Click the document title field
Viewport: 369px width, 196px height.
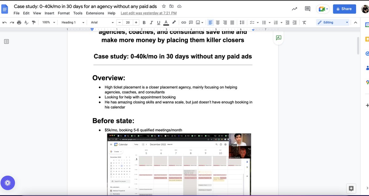click(x=85, y=6)
